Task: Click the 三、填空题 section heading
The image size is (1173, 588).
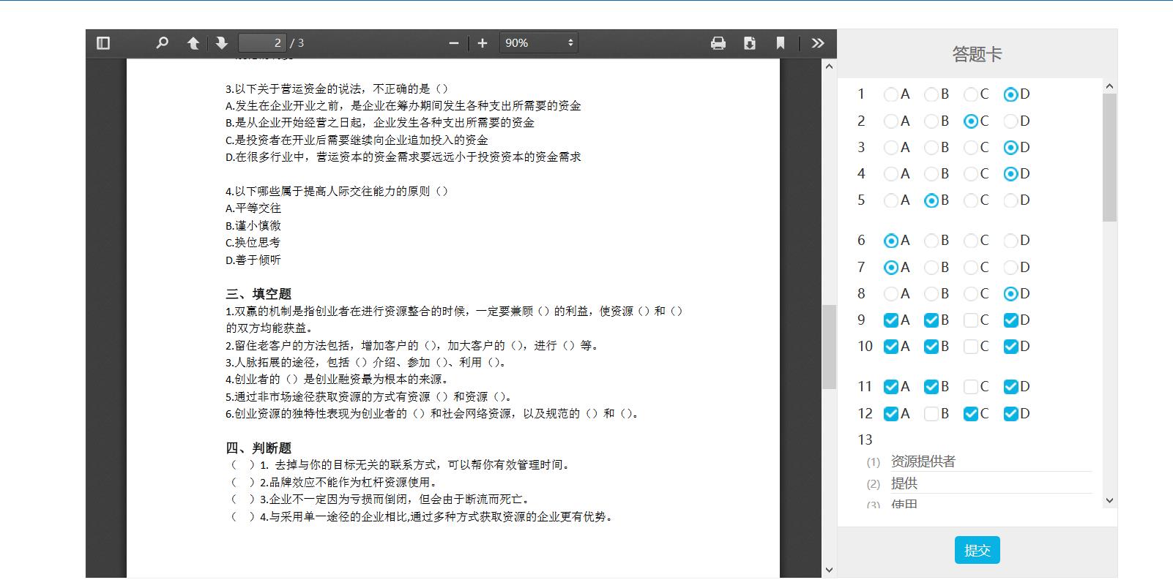Action: click(258, 294)
